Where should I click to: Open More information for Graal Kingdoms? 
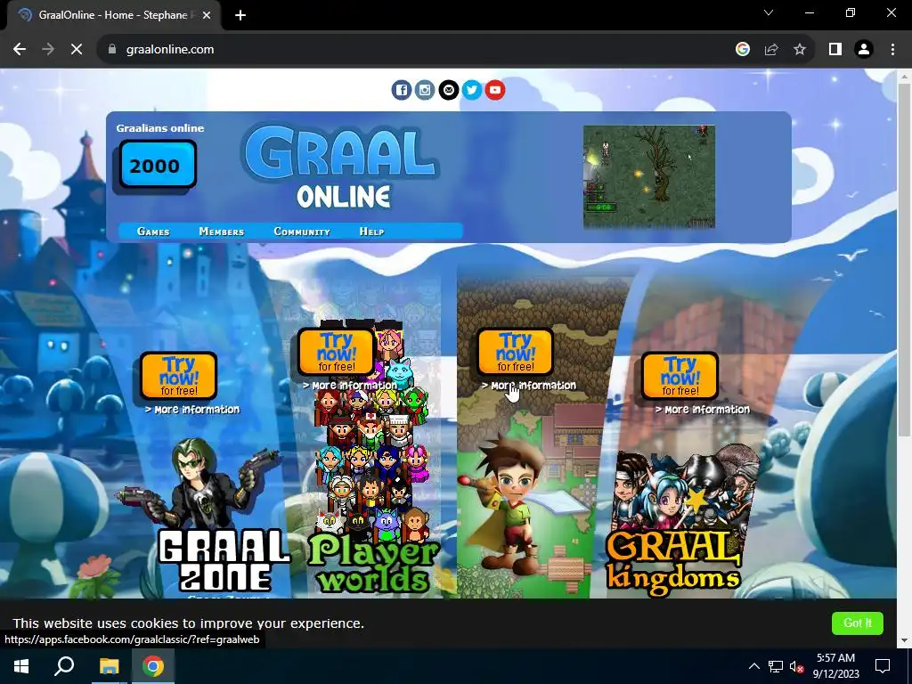coord(703,410)
